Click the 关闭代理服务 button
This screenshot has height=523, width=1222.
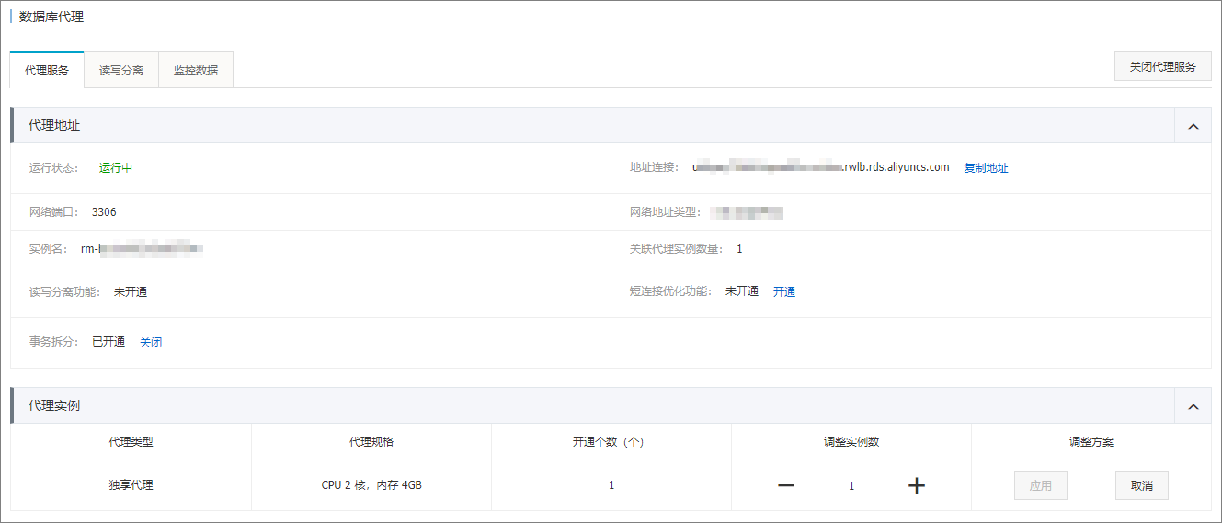pos(1163,67)
